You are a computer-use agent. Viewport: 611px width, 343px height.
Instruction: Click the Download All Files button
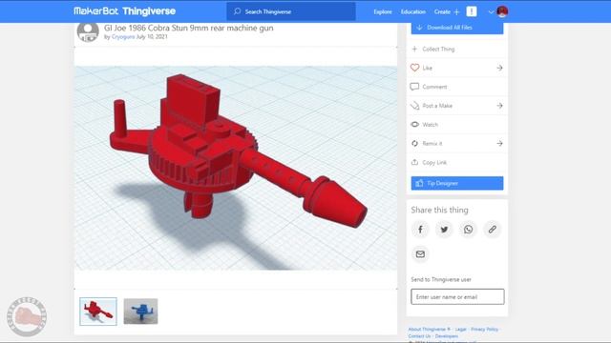[x=457, y=28]
